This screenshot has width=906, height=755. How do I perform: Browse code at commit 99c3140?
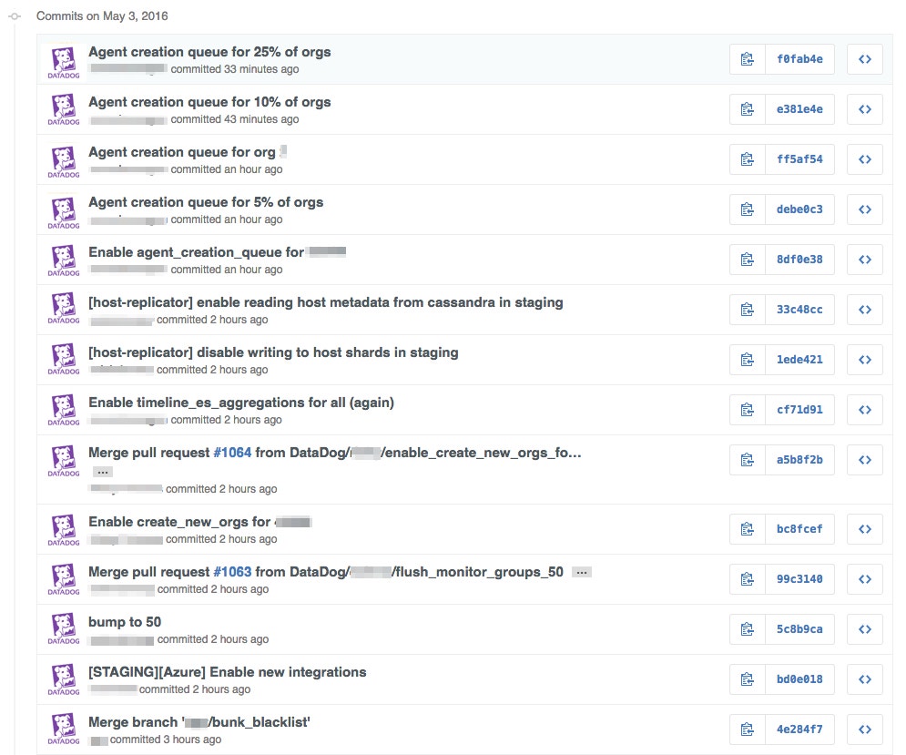click(864, 578)
